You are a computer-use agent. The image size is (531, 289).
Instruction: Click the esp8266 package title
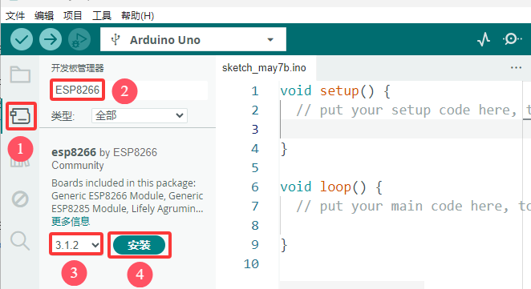coord(74,152)
